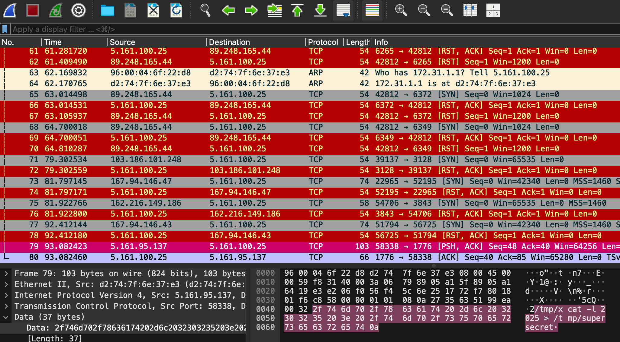Select packet 61 RST ACK row
Screen dimensions: 620x342
tap(310, 51)
